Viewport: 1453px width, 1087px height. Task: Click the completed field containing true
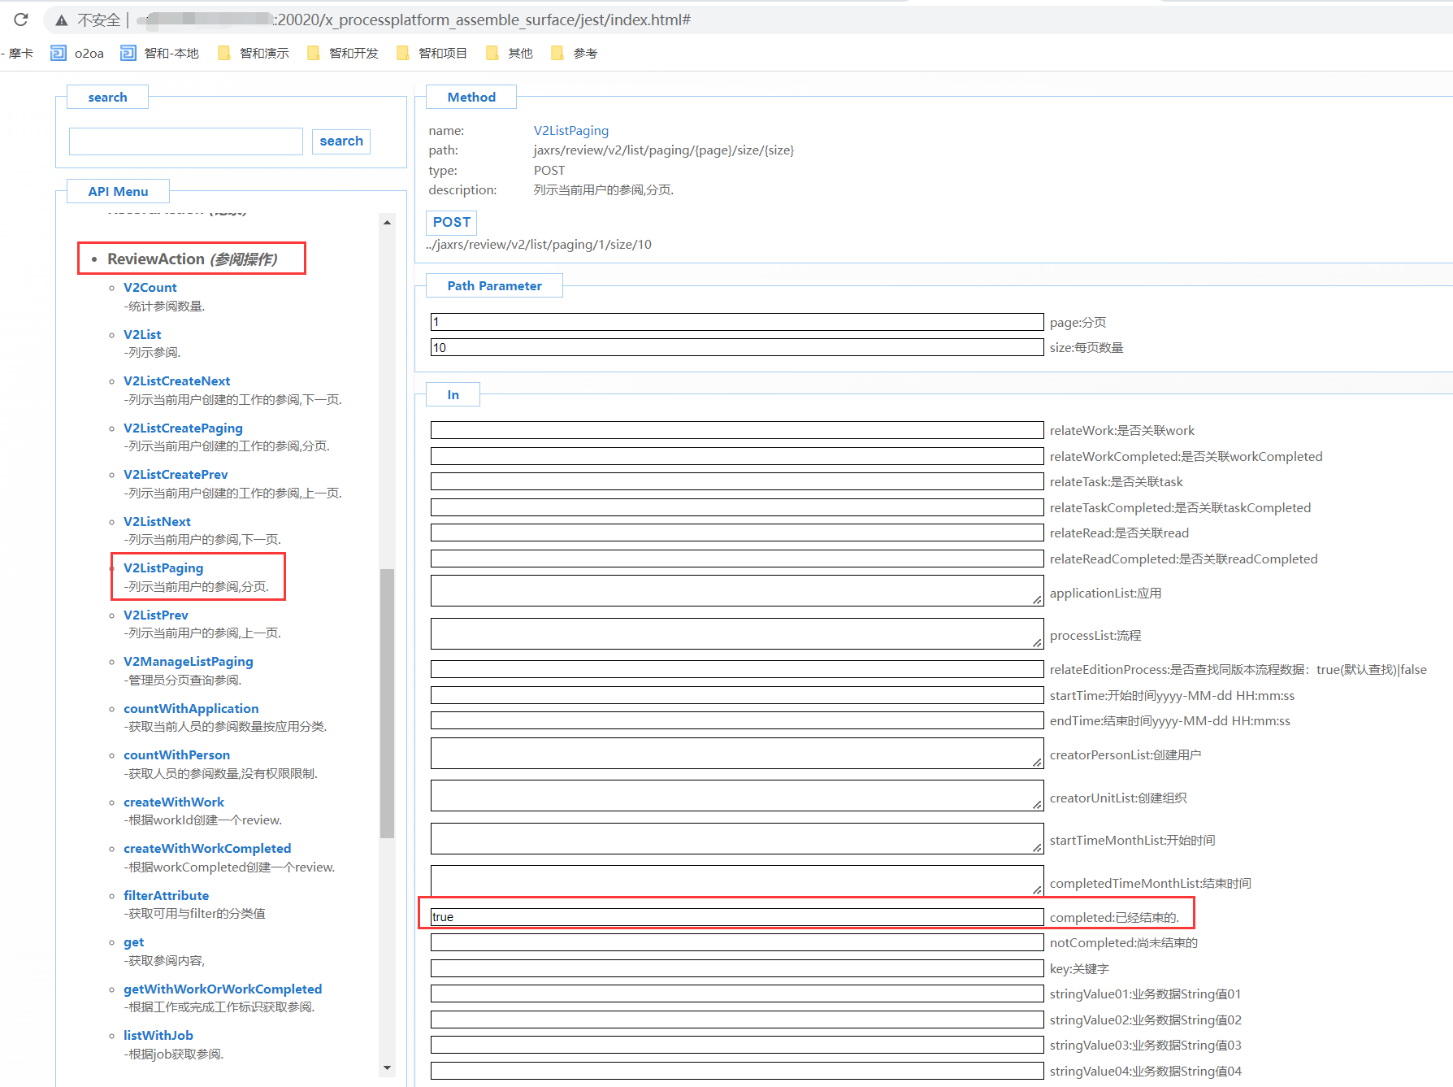[736, 917]
